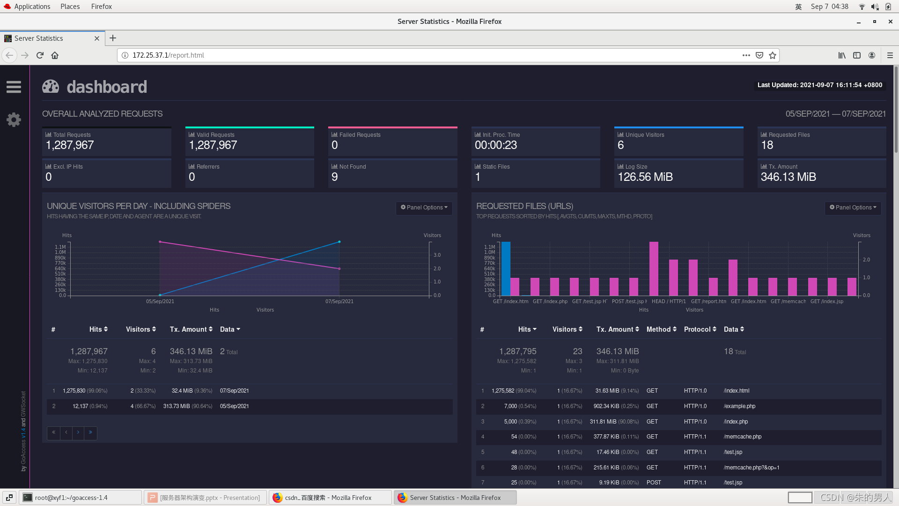899x506 pixels.
Task: Toggle Visitors legend in requested files chart
Action: coord(694,310)
